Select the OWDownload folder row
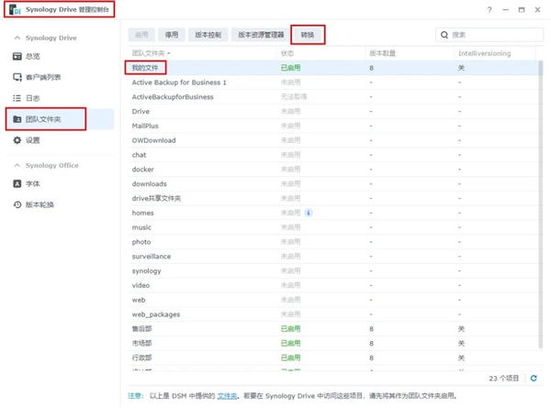 [333, 140]
